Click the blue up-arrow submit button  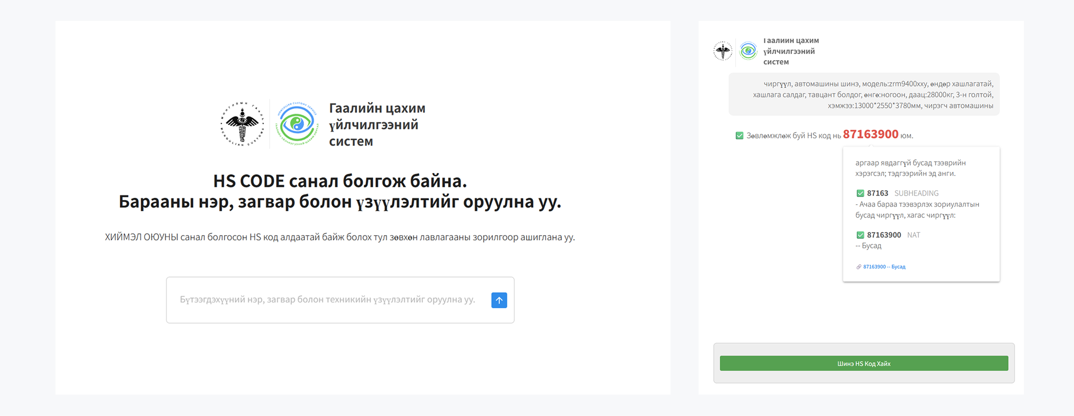[x=499, y=300]
